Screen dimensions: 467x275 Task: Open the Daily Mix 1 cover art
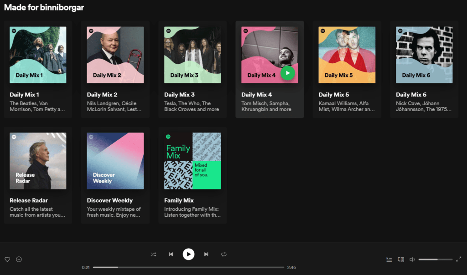38,55
